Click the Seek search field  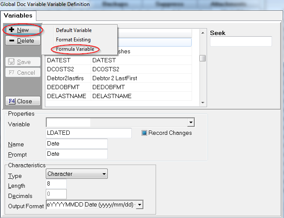(x=241, y=41)
